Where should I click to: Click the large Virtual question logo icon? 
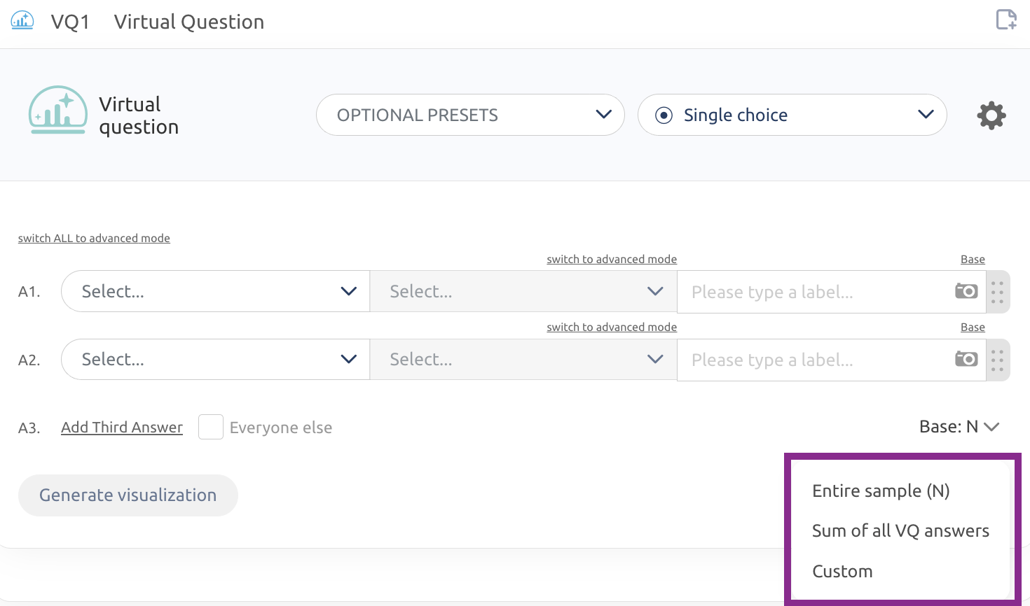[58, 110]
